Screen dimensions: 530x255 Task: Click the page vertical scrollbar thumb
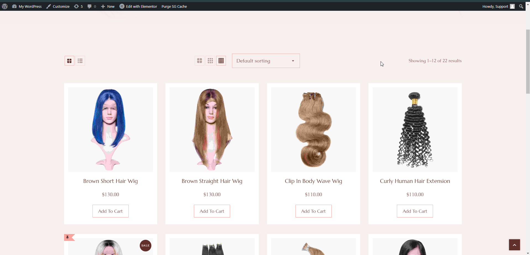(528, 61)
